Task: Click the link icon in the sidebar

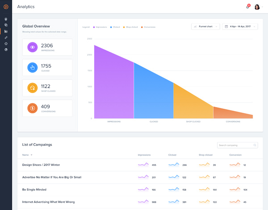Action: (6, 37)
